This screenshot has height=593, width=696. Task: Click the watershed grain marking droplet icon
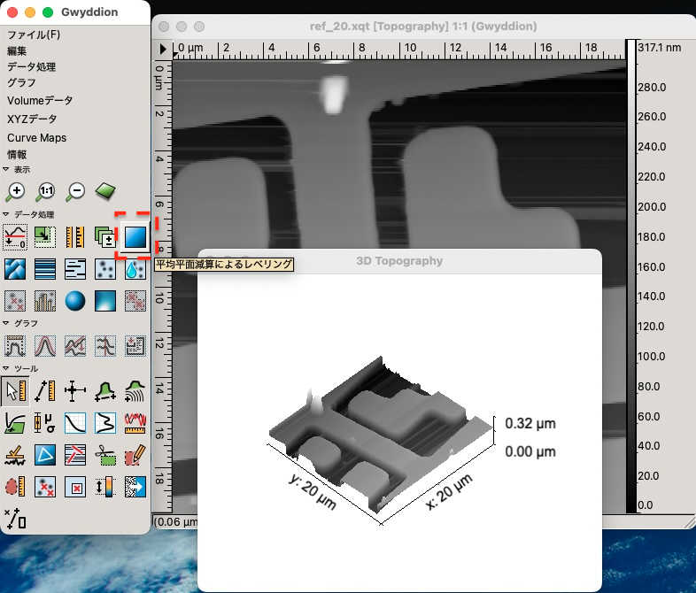coord(135,269)
